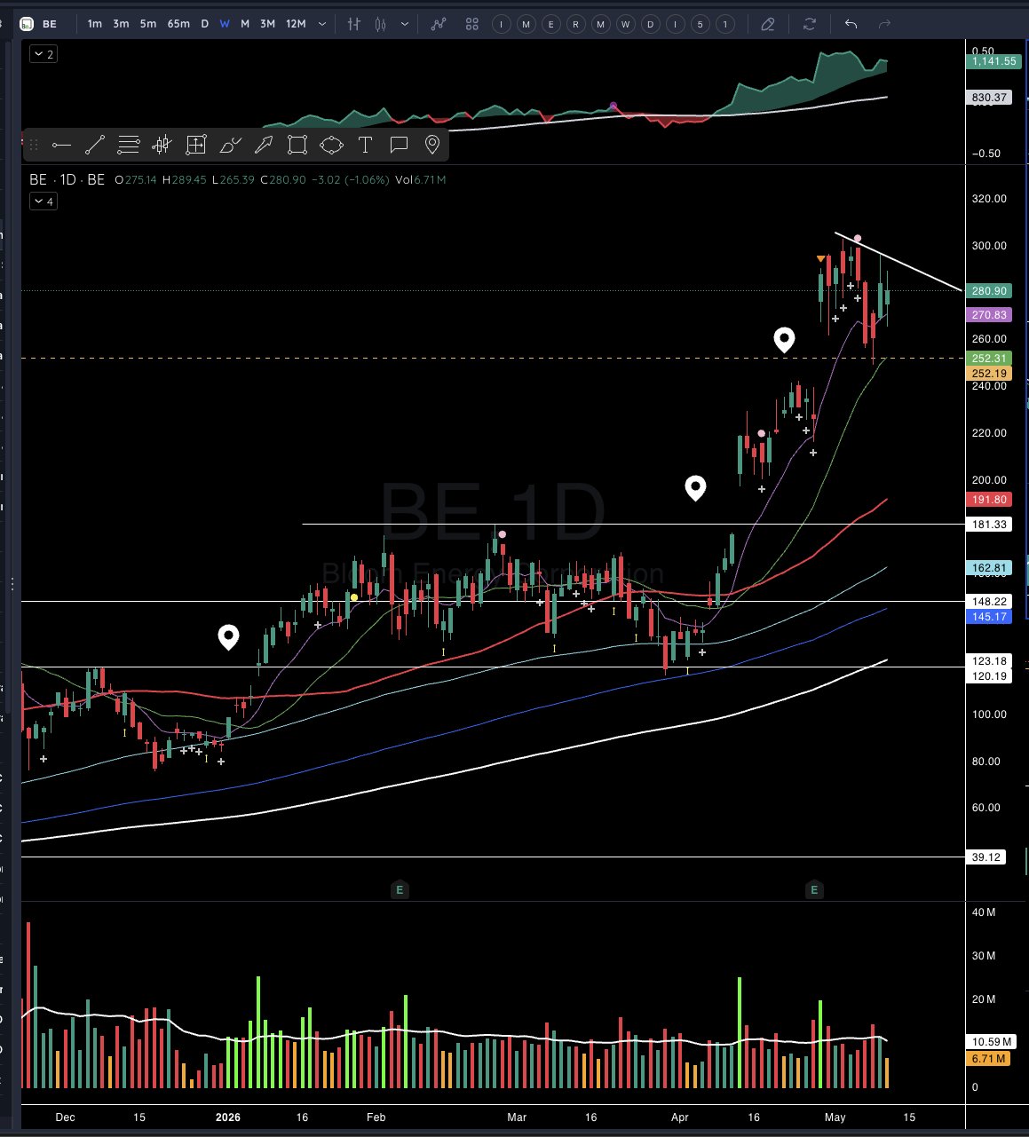Click the undo arrow in toolbar
This screenshot has height=1137, width=1029.
(851, 24)
